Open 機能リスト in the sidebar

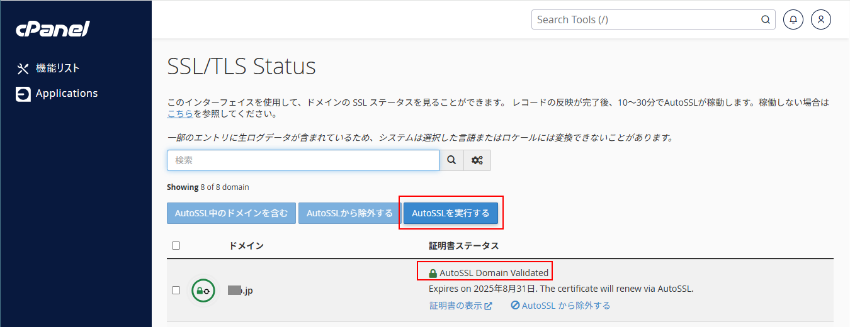click(57, 68)
